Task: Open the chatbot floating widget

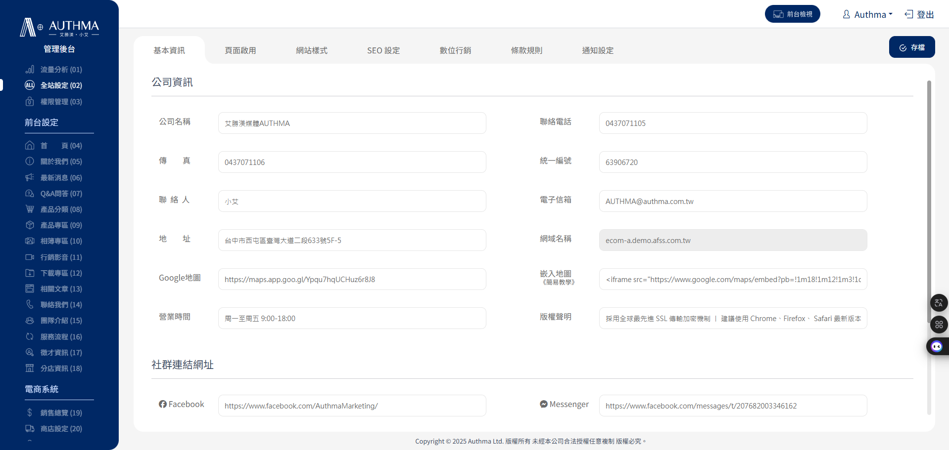Action: tap(937, 346)
